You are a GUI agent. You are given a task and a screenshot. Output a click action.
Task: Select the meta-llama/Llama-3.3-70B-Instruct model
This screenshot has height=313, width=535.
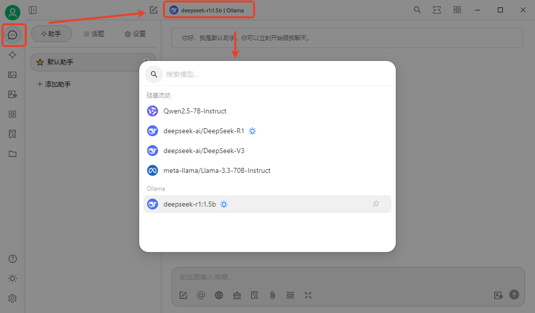click(267, 170)
